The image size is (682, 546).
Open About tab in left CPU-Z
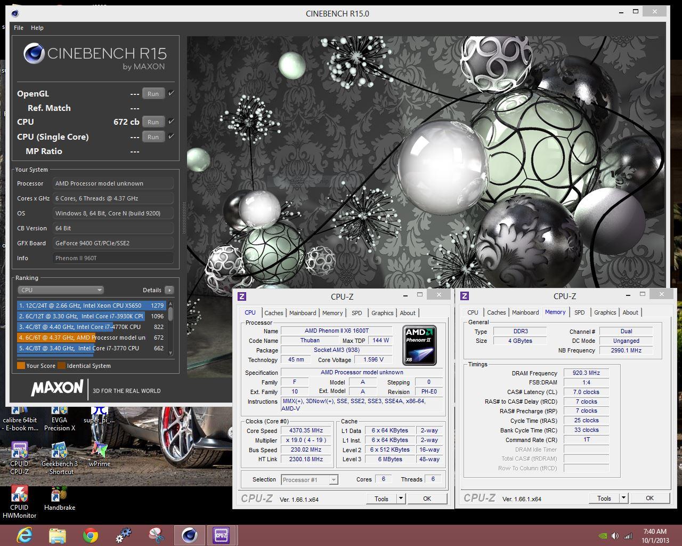[408, 313]
